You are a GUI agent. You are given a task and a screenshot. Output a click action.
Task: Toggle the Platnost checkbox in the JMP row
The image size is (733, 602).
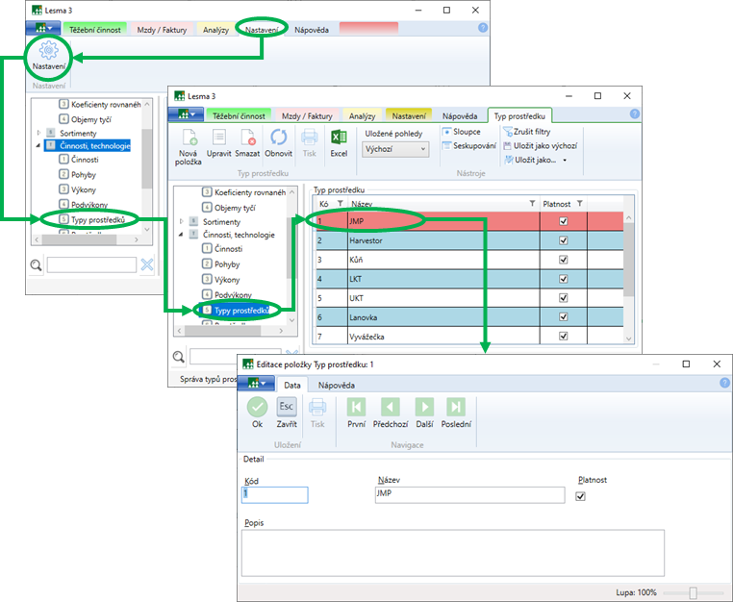tap(564, 220)
